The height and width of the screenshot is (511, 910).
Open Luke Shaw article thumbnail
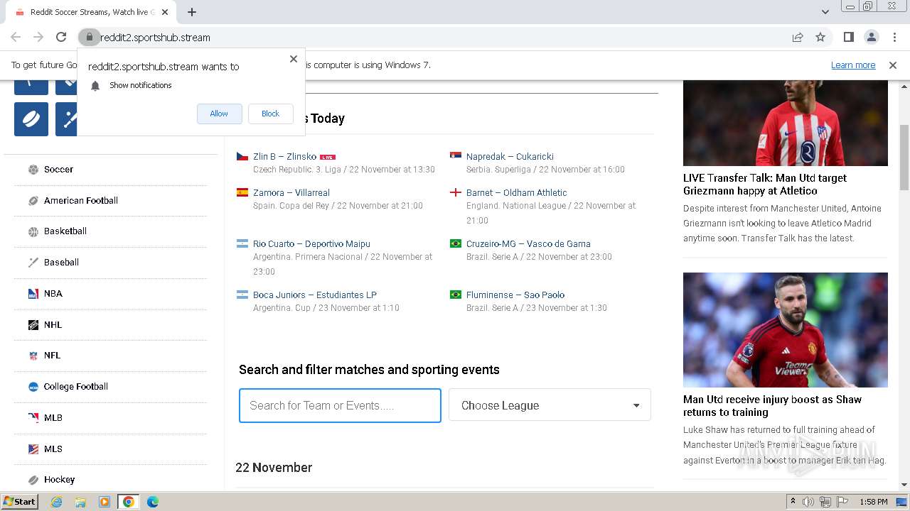coord(786,330)
